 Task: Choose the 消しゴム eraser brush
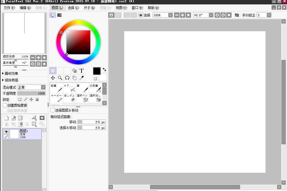tap(70, 98)
